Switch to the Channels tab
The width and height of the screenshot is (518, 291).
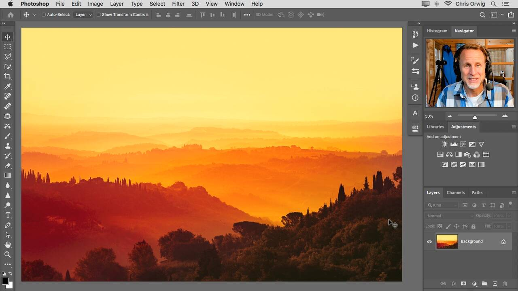[x=456, y=193]
